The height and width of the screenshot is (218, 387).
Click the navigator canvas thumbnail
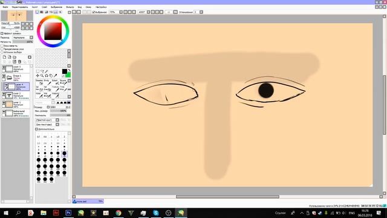pyautogui.click(x=16, y=16)
